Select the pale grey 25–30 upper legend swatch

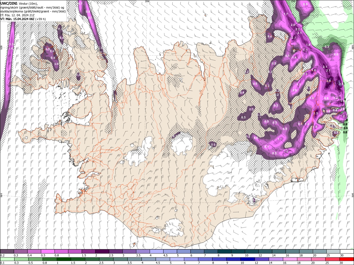333,251
